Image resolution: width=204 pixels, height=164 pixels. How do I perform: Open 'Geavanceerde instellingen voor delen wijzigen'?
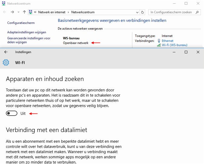(x=29, y=40)
